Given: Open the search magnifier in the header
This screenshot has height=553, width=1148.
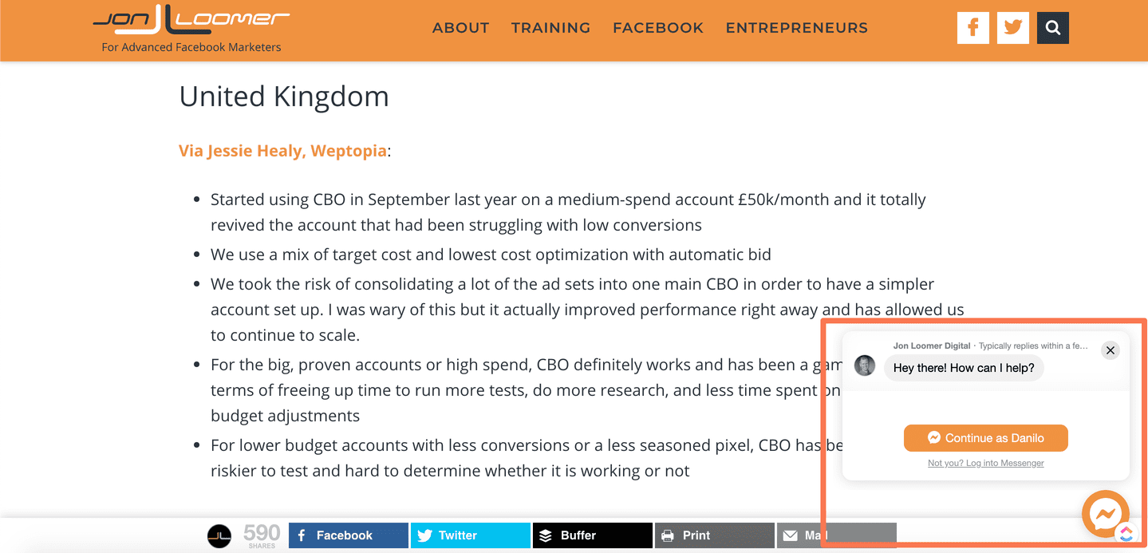Looking at the screenshot, I should click(1053, 28).
